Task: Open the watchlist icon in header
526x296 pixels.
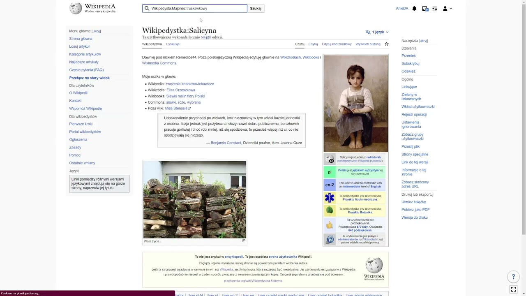Action: (435, 9)
